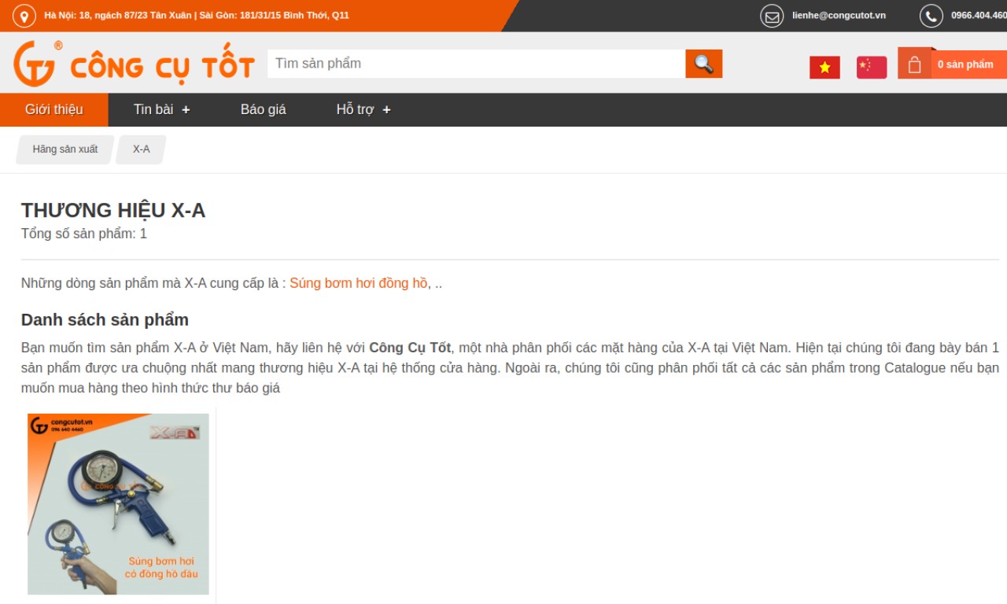This screenshot has width=1007, height=604.
Task: Expand the Hỗ trợ plus submenu
Action: tap(386, 110)
